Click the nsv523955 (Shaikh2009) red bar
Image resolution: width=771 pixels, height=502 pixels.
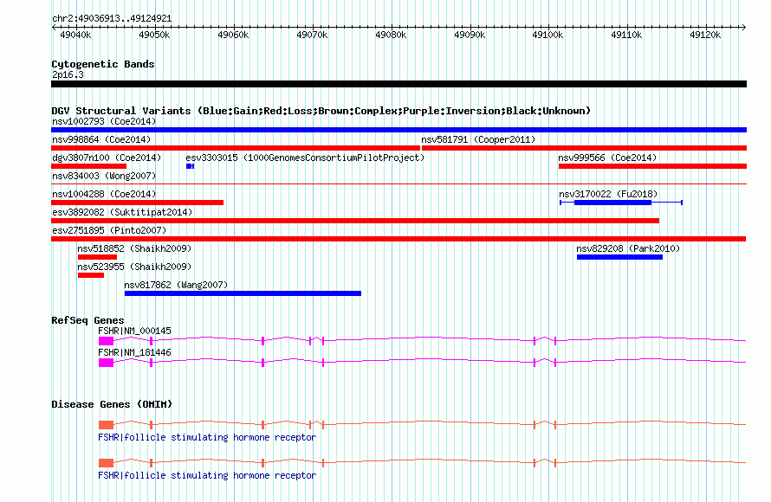pyautogui.click(x=91, y=275)
